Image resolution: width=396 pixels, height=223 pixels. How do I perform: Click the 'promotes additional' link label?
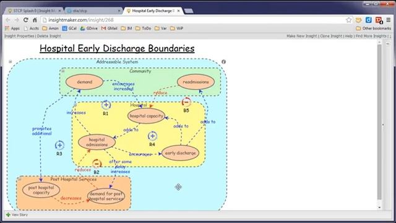click(x=42, y=131)
